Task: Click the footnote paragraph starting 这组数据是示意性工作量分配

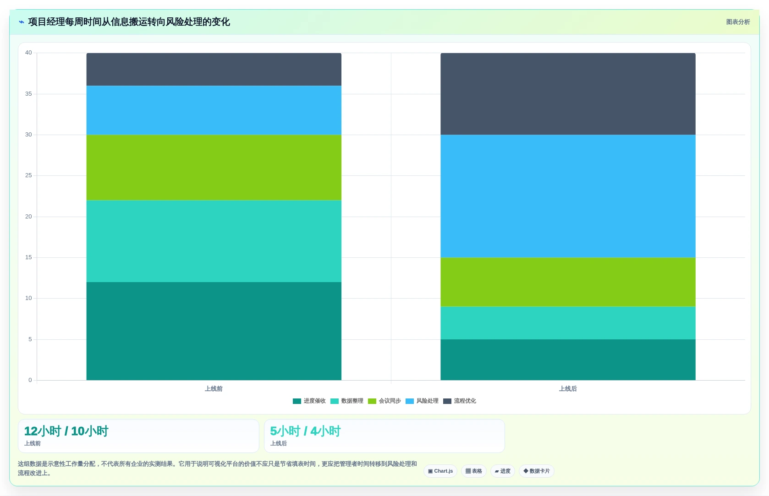Action: (218, 469)
